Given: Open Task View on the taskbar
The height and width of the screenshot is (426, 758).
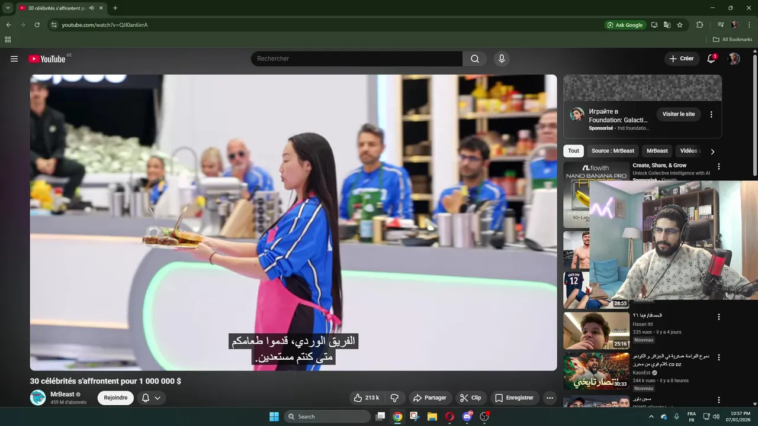Looking at the screenshot, I should pyautogui.click(x=381, y=417).
